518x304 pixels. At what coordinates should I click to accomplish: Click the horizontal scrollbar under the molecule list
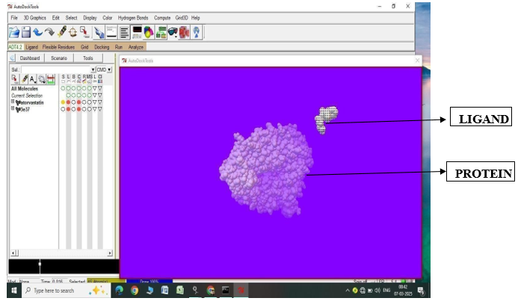[x=60, y=254]
